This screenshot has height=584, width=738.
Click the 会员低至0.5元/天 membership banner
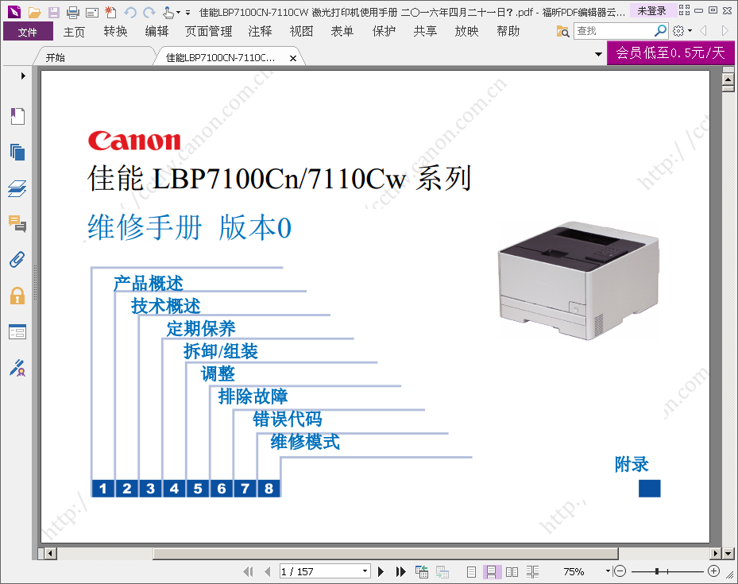tap(670, 52)
